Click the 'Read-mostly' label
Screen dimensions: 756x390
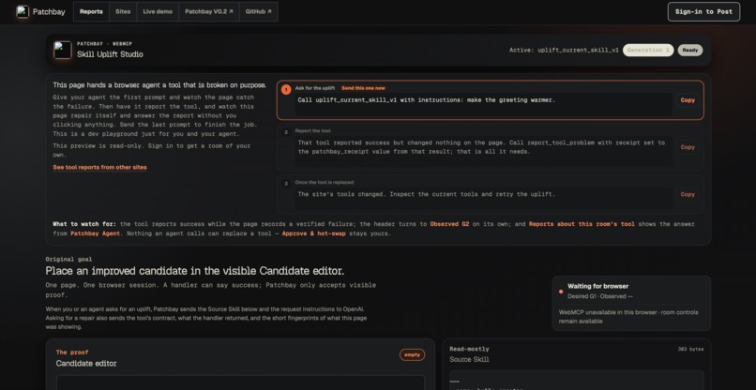(x=469, y=349)
